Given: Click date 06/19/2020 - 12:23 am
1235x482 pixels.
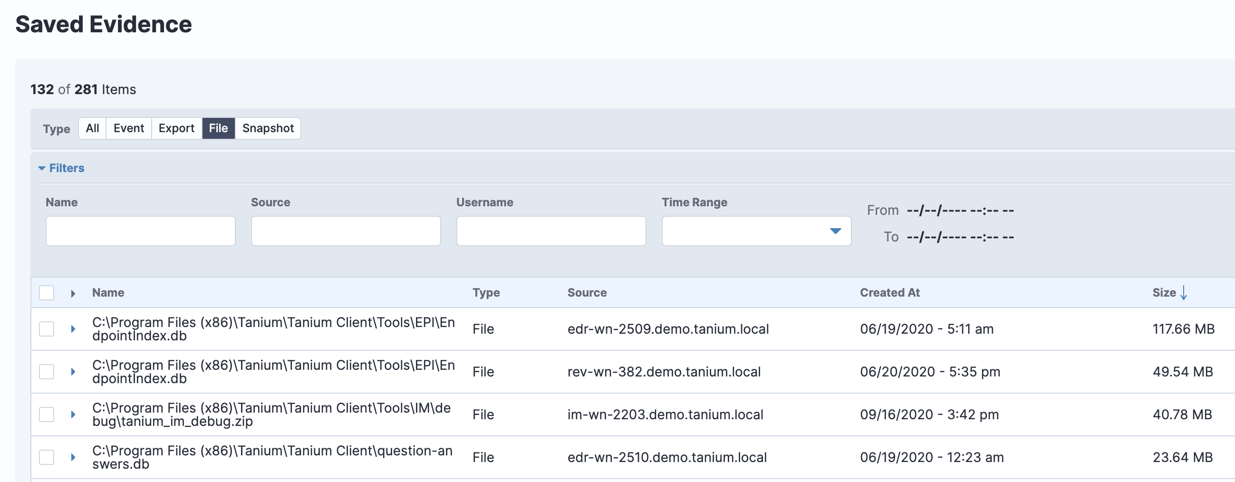Looking at the screenshot, I should [x=932, y=457].
